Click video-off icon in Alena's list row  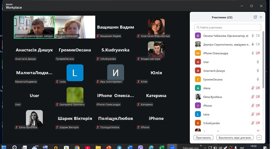tap(258, 88)
